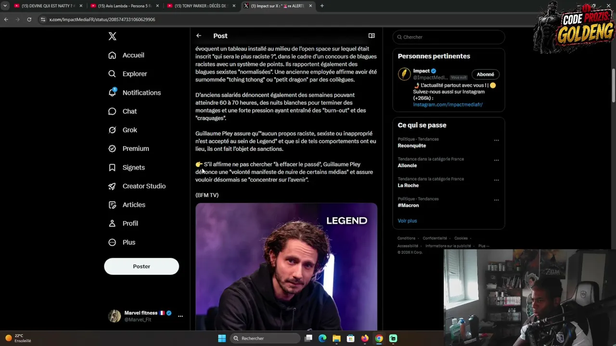Open the instagram.com/impactmediafr/ link
616x346 pixels.
448,104
